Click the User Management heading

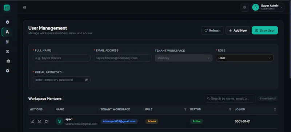48,28
